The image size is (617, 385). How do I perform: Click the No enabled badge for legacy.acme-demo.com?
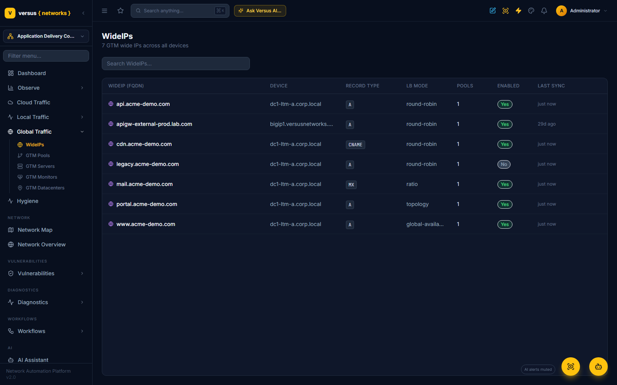[504, 164]
